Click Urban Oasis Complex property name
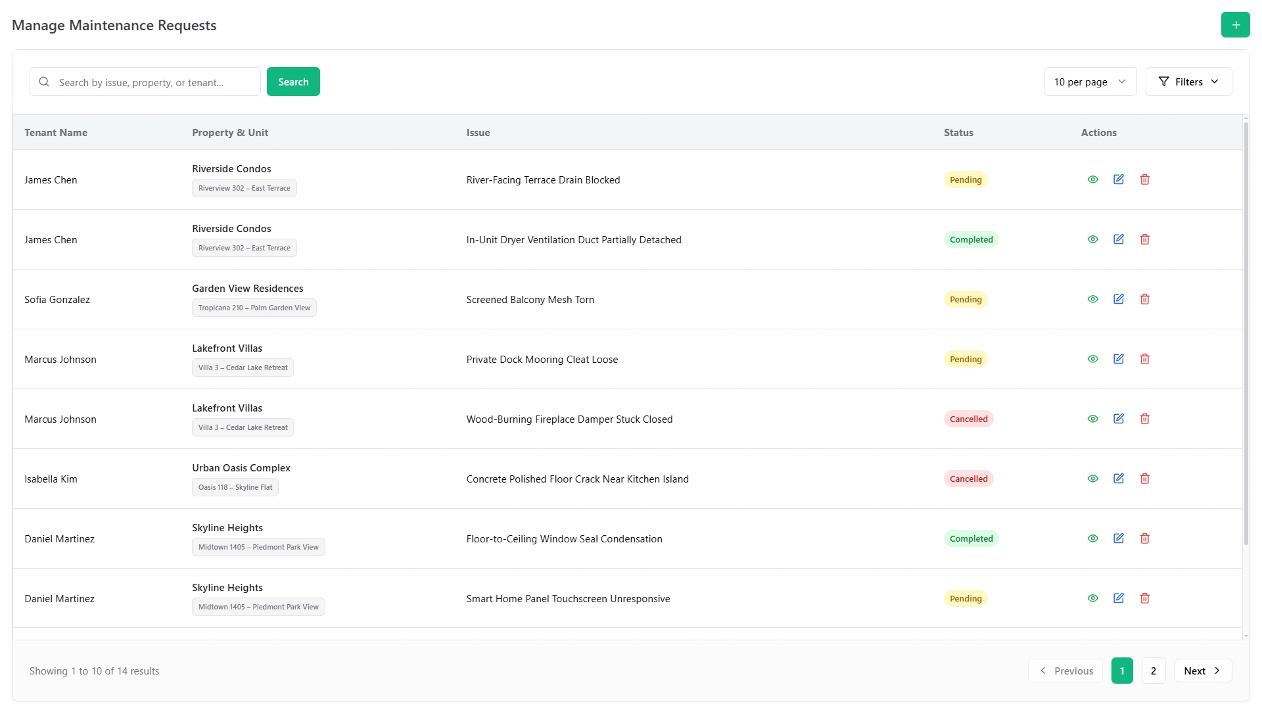Screen dimensions: 1262x710 [241, 468]
